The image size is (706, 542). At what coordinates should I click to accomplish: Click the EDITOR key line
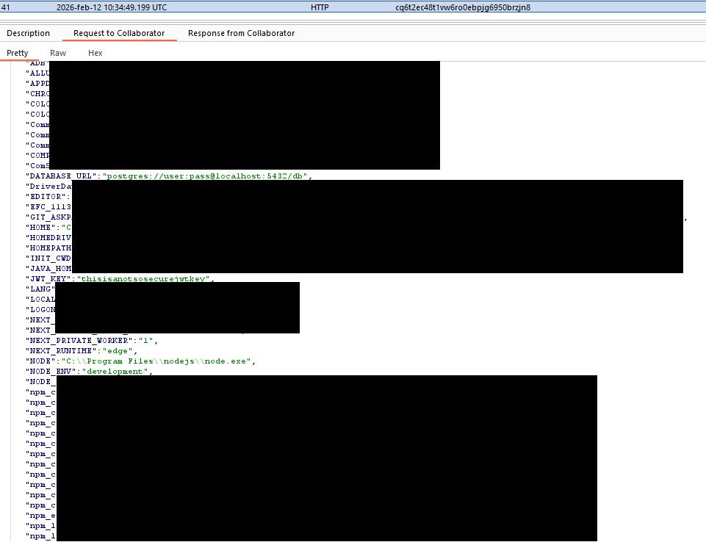(x=47, y=197)
